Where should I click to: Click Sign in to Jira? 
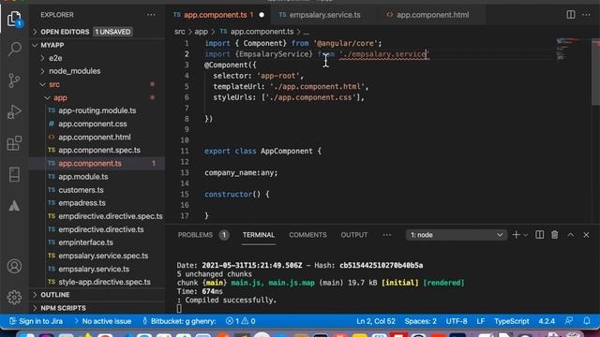[x=37, y=321]
